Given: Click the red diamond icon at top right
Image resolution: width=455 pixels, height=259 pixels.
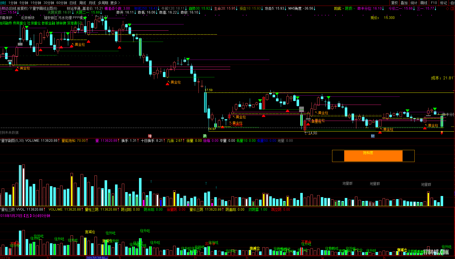Looking at the screenshot, I should (448, 8).
